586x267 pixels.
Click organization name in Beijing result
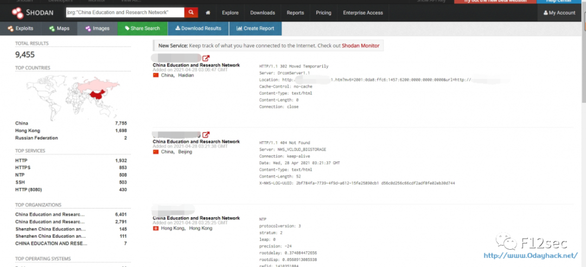(x=196, y=142)
